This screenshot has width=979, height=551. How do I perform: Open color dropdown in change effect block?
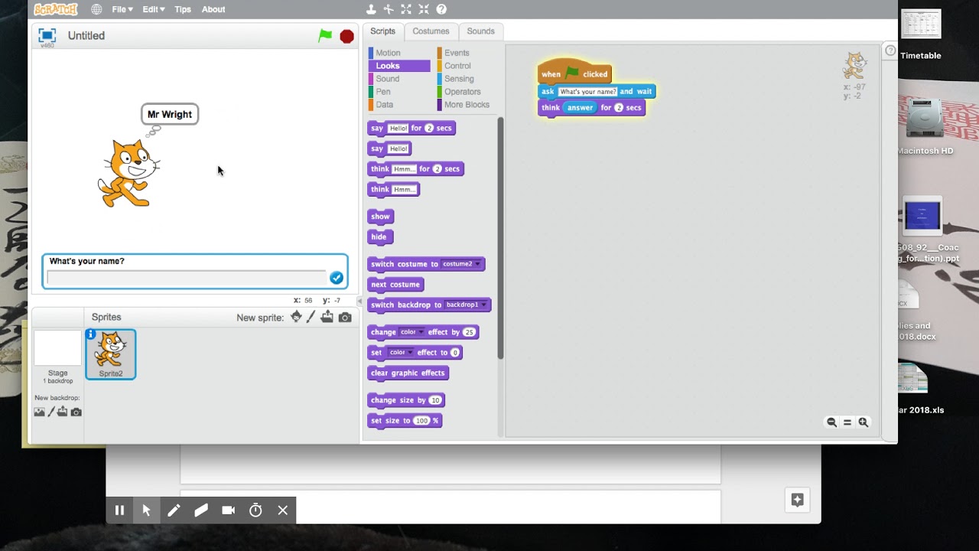click(412, 332)
